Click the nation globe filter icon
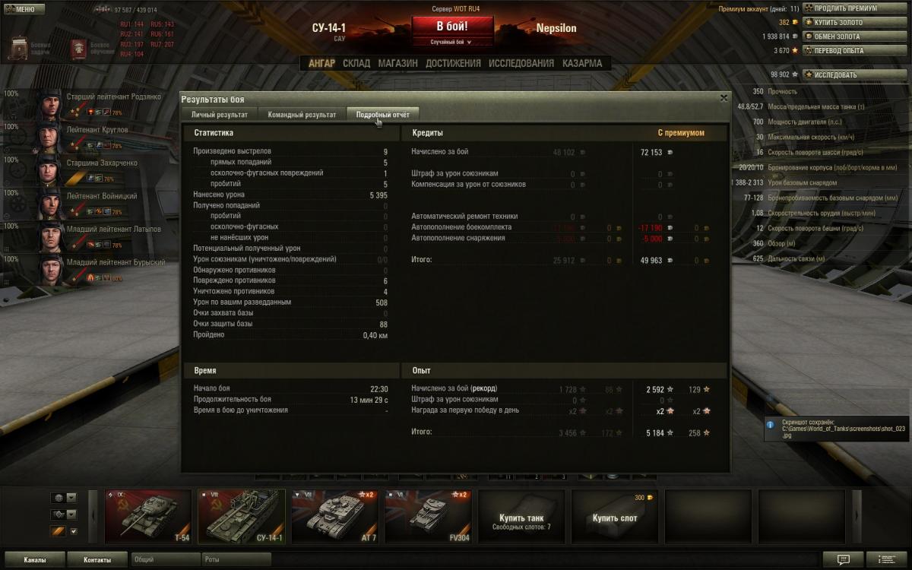 (58, 498)
